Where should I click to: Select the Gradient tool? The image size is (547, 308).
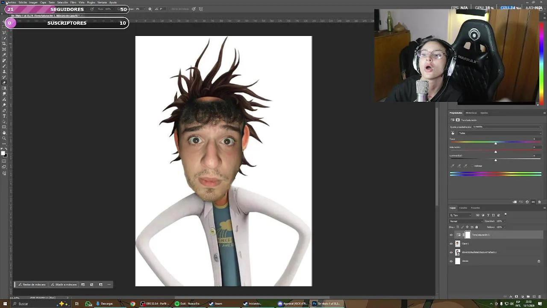click(4, 88)
